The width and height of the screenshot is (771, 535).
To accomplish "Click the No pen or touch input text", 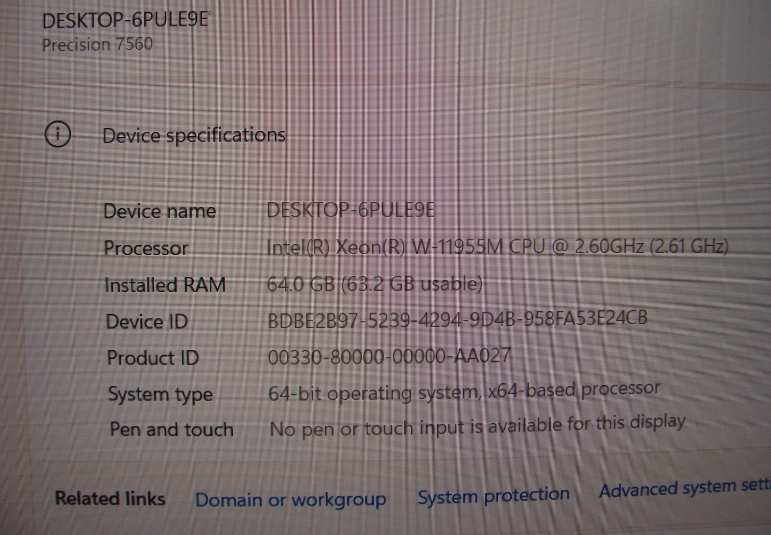I will (x=478, y=426).
